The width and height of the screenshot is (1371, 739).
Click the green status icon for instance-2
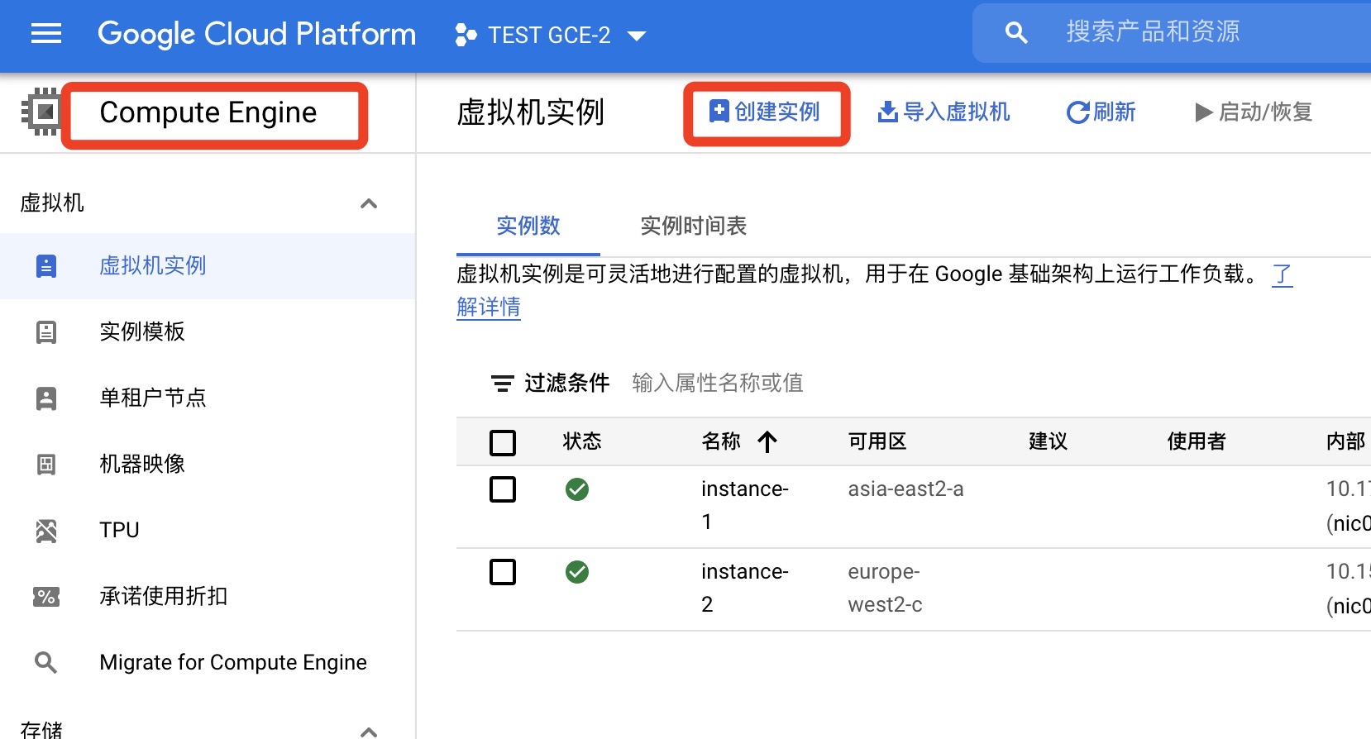577,572
